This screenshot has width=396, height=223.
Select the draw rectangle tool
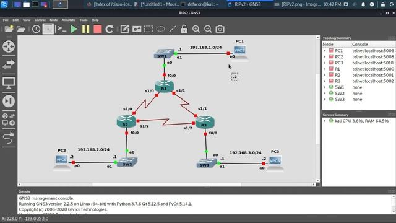(x=148, y=29)
